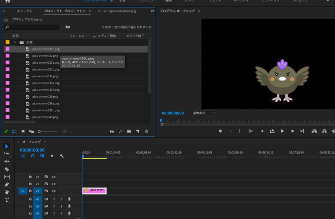335x219 pixels.
Task: Collapse the 画像 folder in the project bin
Action: [x=15, y=42]
